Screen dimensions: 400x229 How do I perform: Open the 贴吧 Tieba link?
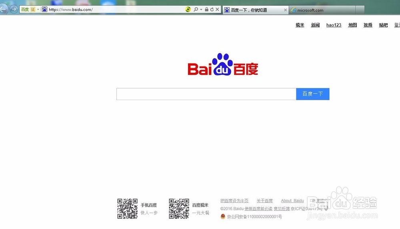tap(383, 25)
